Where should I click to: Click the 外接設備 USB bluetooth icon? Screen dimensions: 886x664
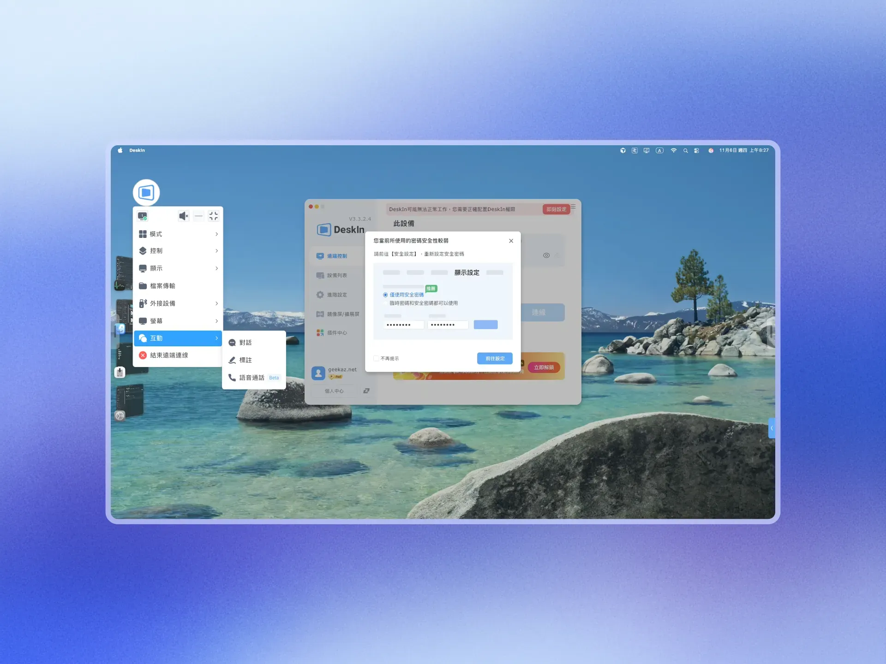click(x=143, y=303)
